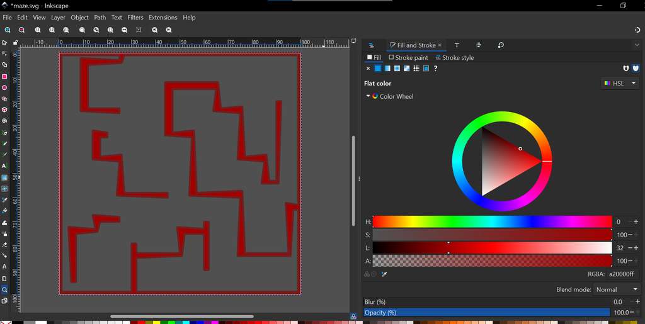Select the Mesh gradient tool

tap(4, 189)
